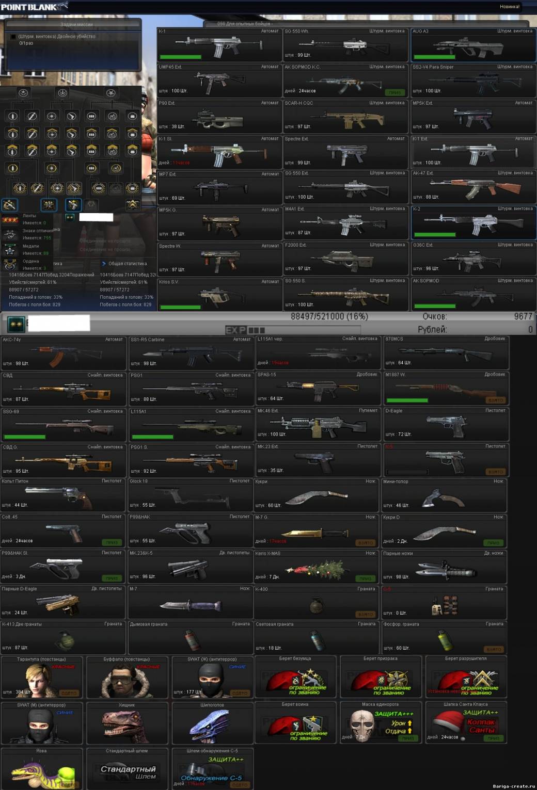Pick the M4A1 Ext. rifle
Viewport: 537px width, 790px height.
[x=345, y=223]
